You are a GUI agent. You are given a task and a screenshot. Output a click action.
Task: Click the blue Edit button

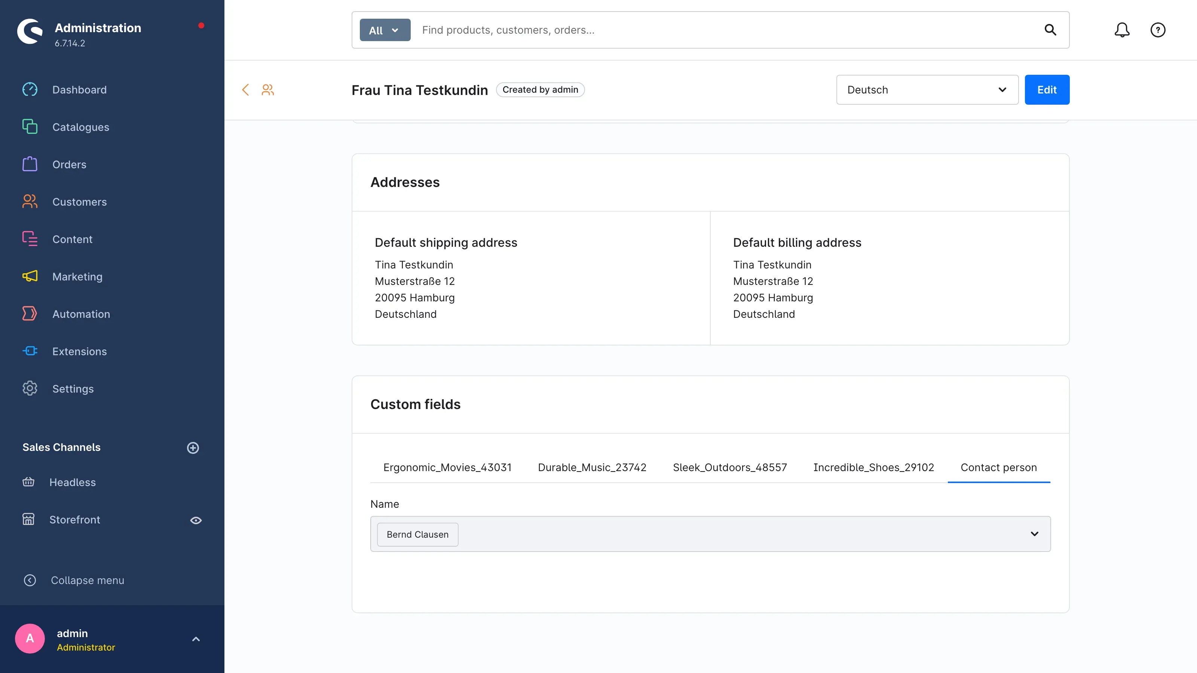[x=1047, y=90]
